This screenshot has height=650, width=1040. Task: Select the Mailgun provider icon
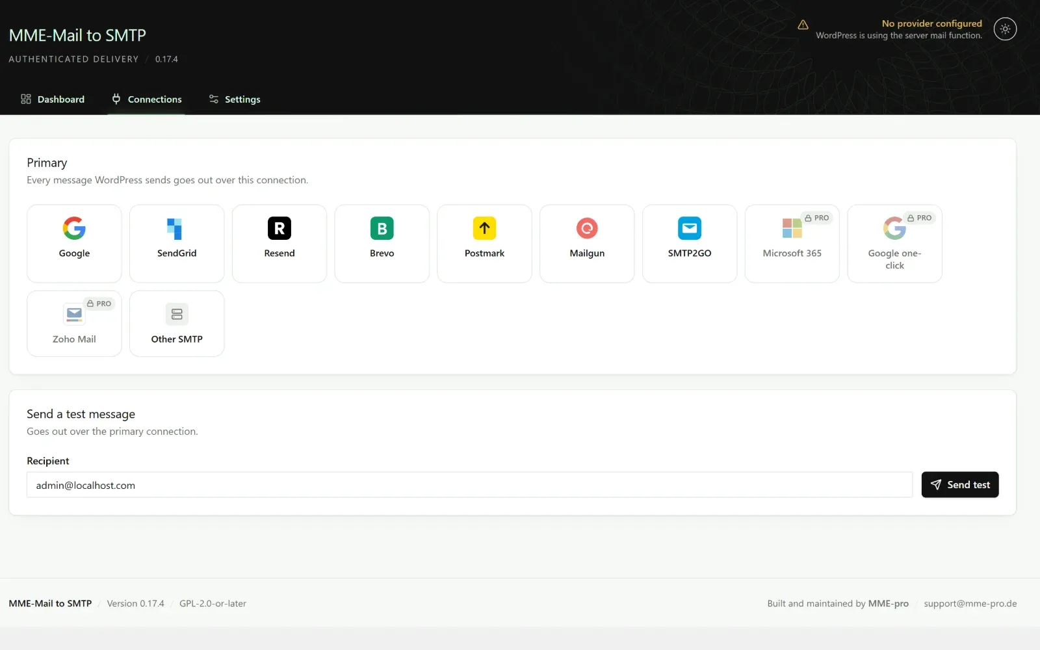coord(587,228)
